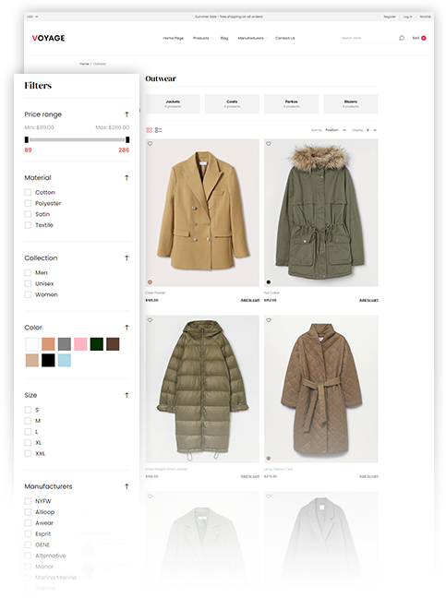Switch to list view layout

click(x=158, y=130)
